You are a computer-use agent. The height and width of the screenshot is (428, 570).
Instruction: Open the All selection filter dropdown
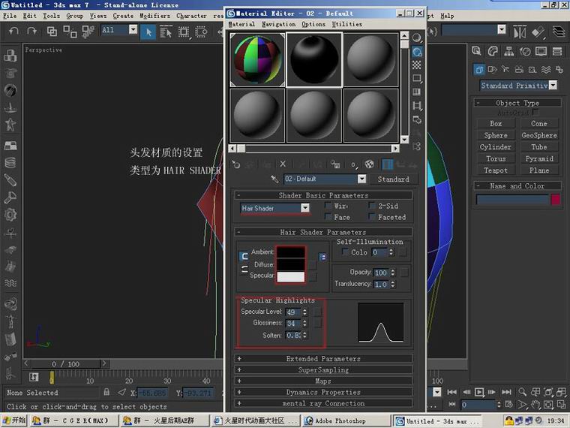click(x=133, y=29)
